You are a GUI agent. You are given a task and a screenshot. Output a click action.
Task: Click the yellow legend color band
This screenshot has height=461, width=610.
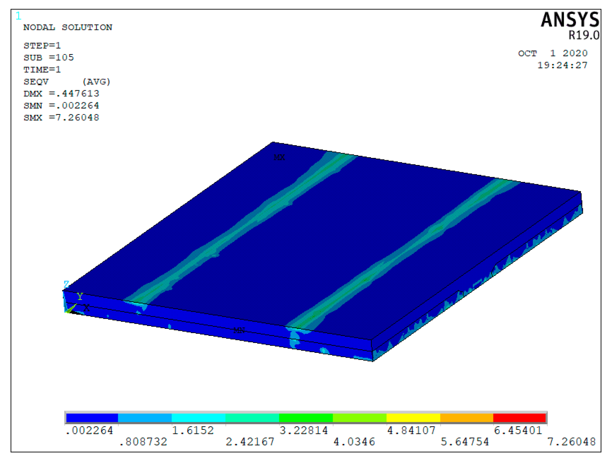tap(414, 418)
